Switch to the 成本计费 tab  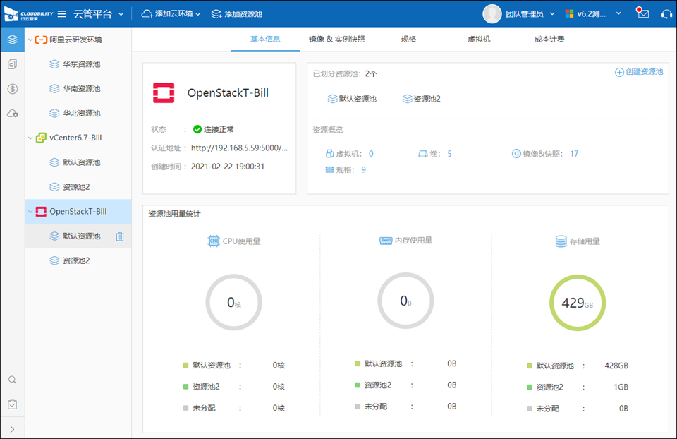(x=549, y=39)
